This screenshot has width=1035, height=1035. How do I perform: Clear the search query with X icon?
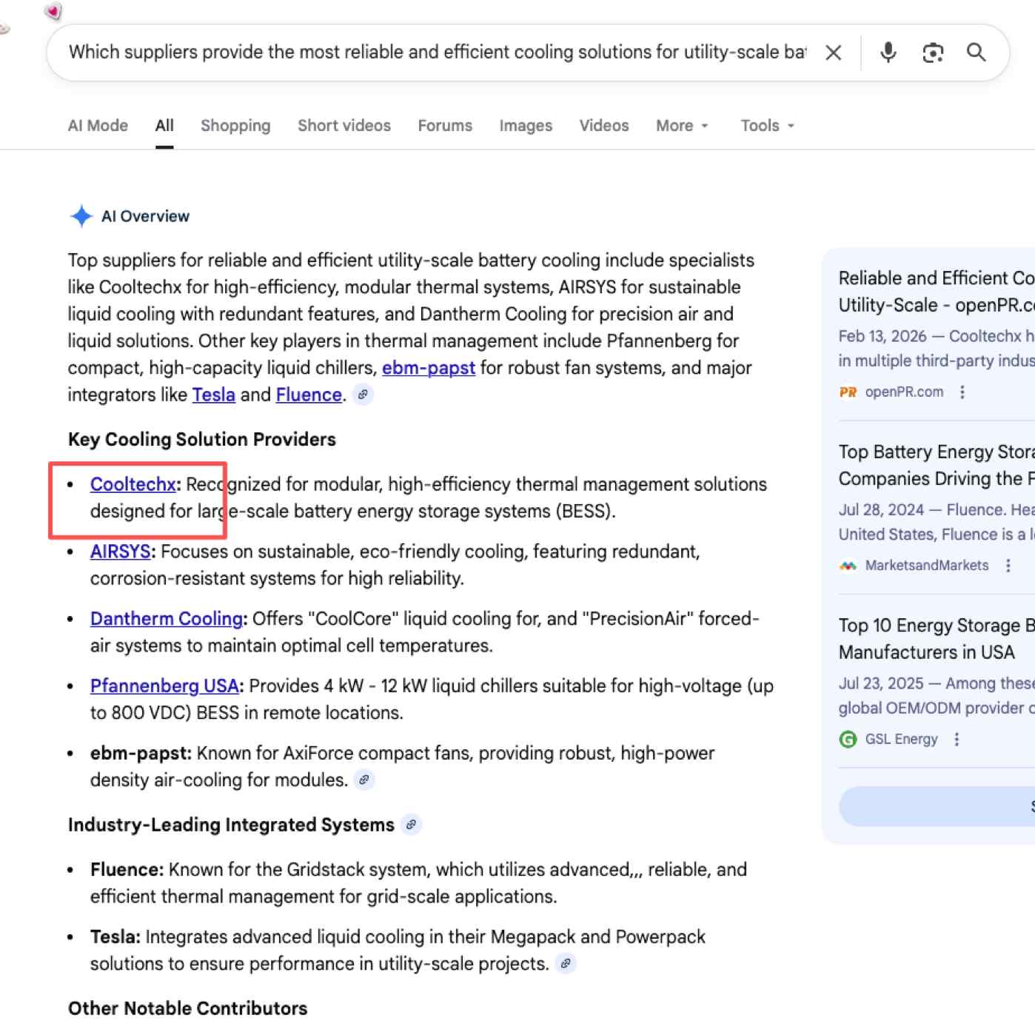point(833,53)
